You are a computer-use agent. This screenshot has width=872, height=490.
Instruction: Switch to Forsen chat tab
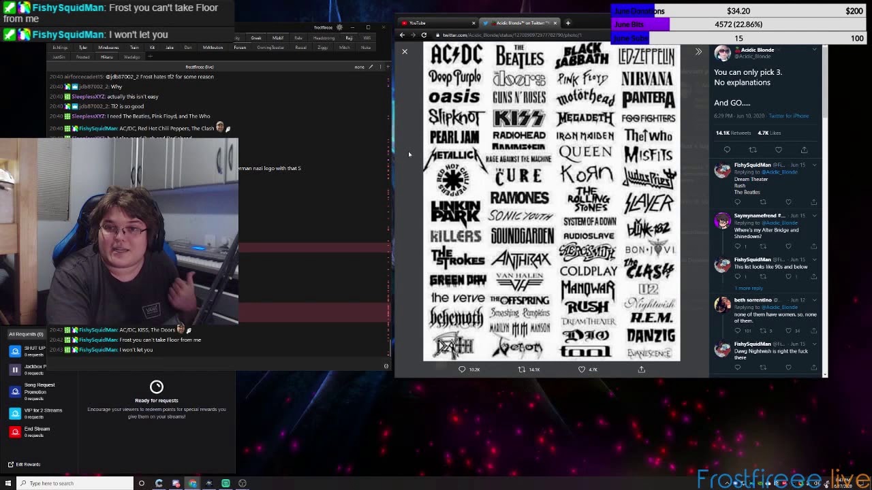click(240, 48)
